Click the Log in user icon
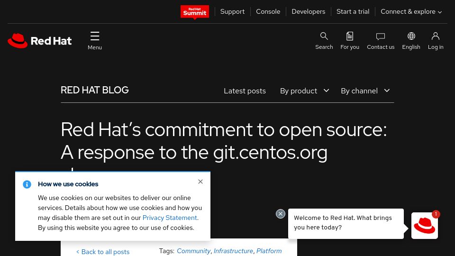 (436, 41)
